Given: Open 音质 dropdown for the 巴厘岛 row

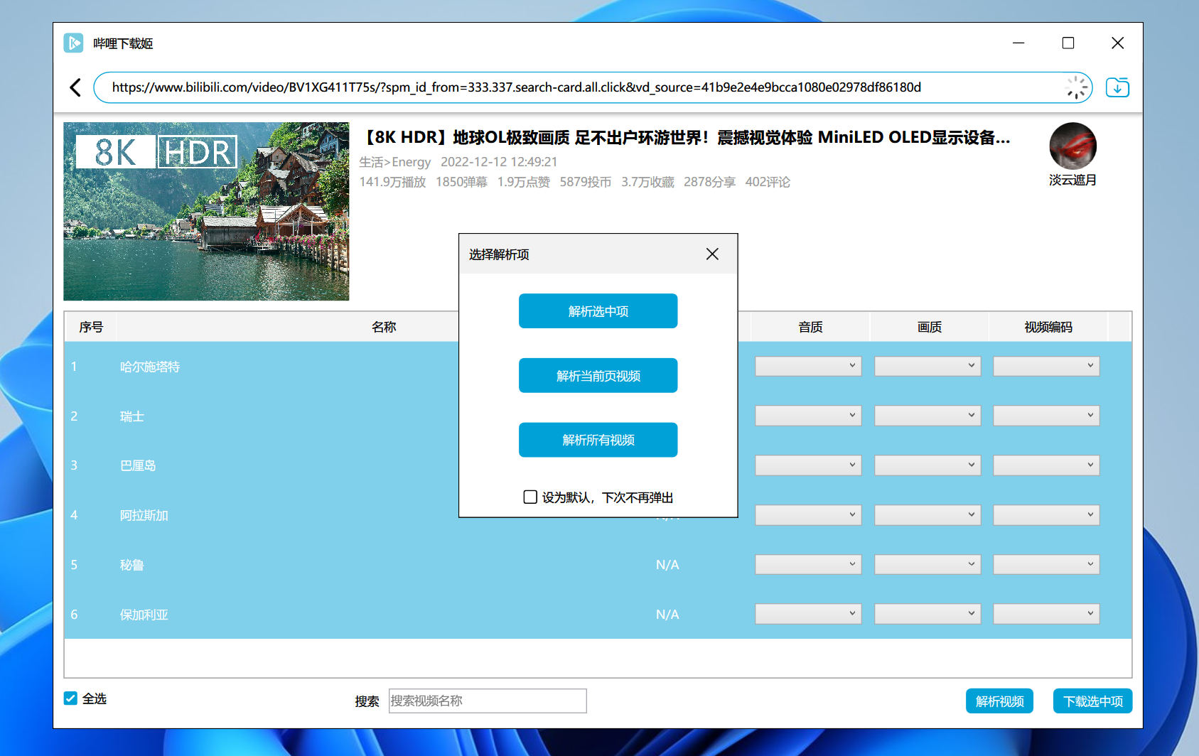Looking at the screenshot, I should [808, 465].
